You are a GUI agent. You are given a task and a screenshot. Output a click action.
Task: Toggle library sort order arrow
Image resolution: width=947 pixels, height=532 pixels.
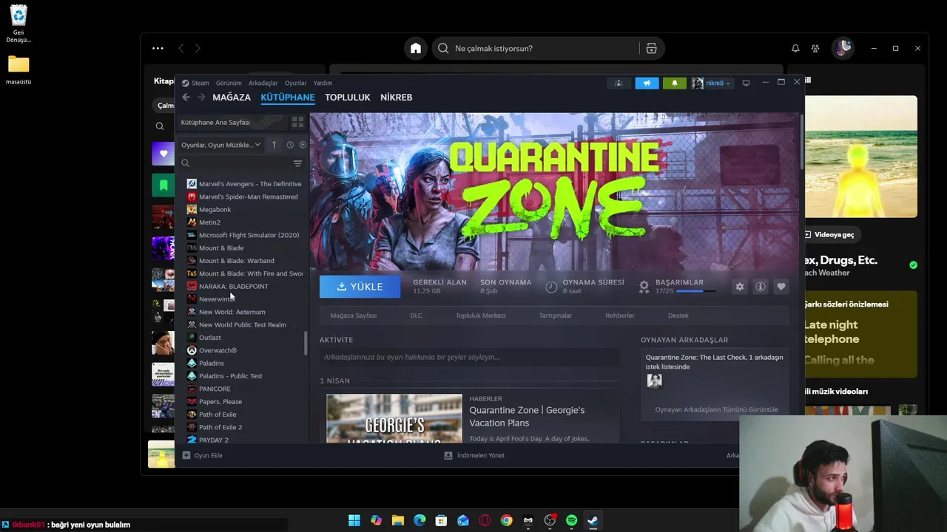pos(274,145)
